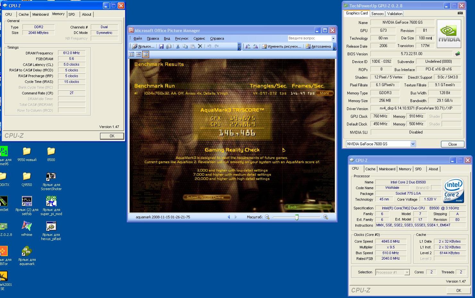Click the zoom out magnifier icon
Image resolution: width=475 pixels, height=298 pixels.
[x=267, y=217]
